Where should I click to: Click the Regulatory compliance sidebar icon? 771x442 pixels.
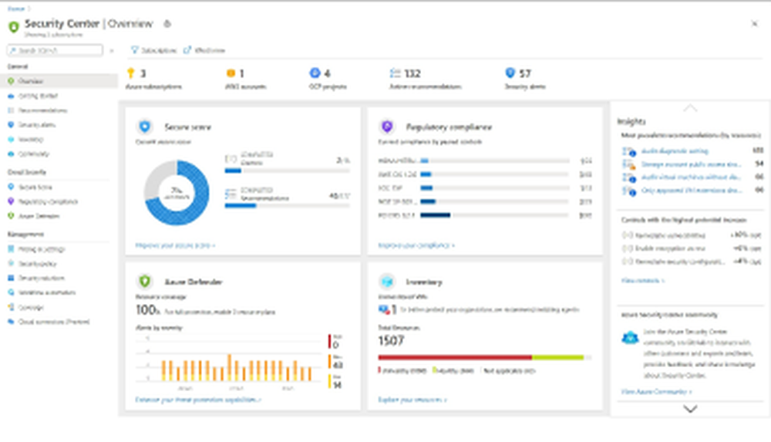tap(11, 201)
